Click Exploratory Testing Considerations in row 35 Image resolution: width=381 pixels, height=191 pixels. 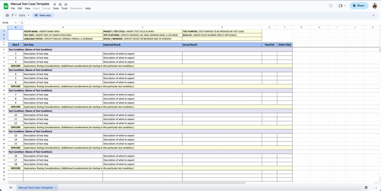coord(157,168)
